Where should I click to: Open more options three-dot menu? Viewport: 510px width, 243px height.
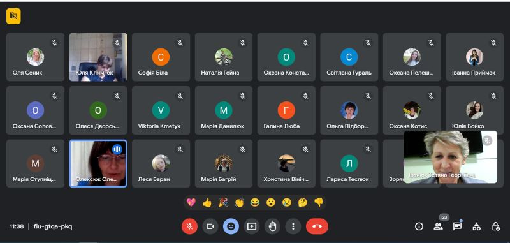coord(293,226)
